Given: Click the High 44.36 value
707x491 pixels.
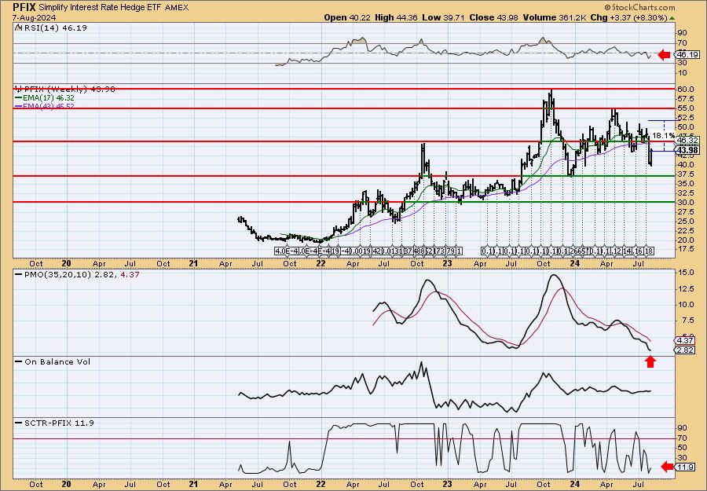Looking at the screenshot, I should [x=397, y=17].
